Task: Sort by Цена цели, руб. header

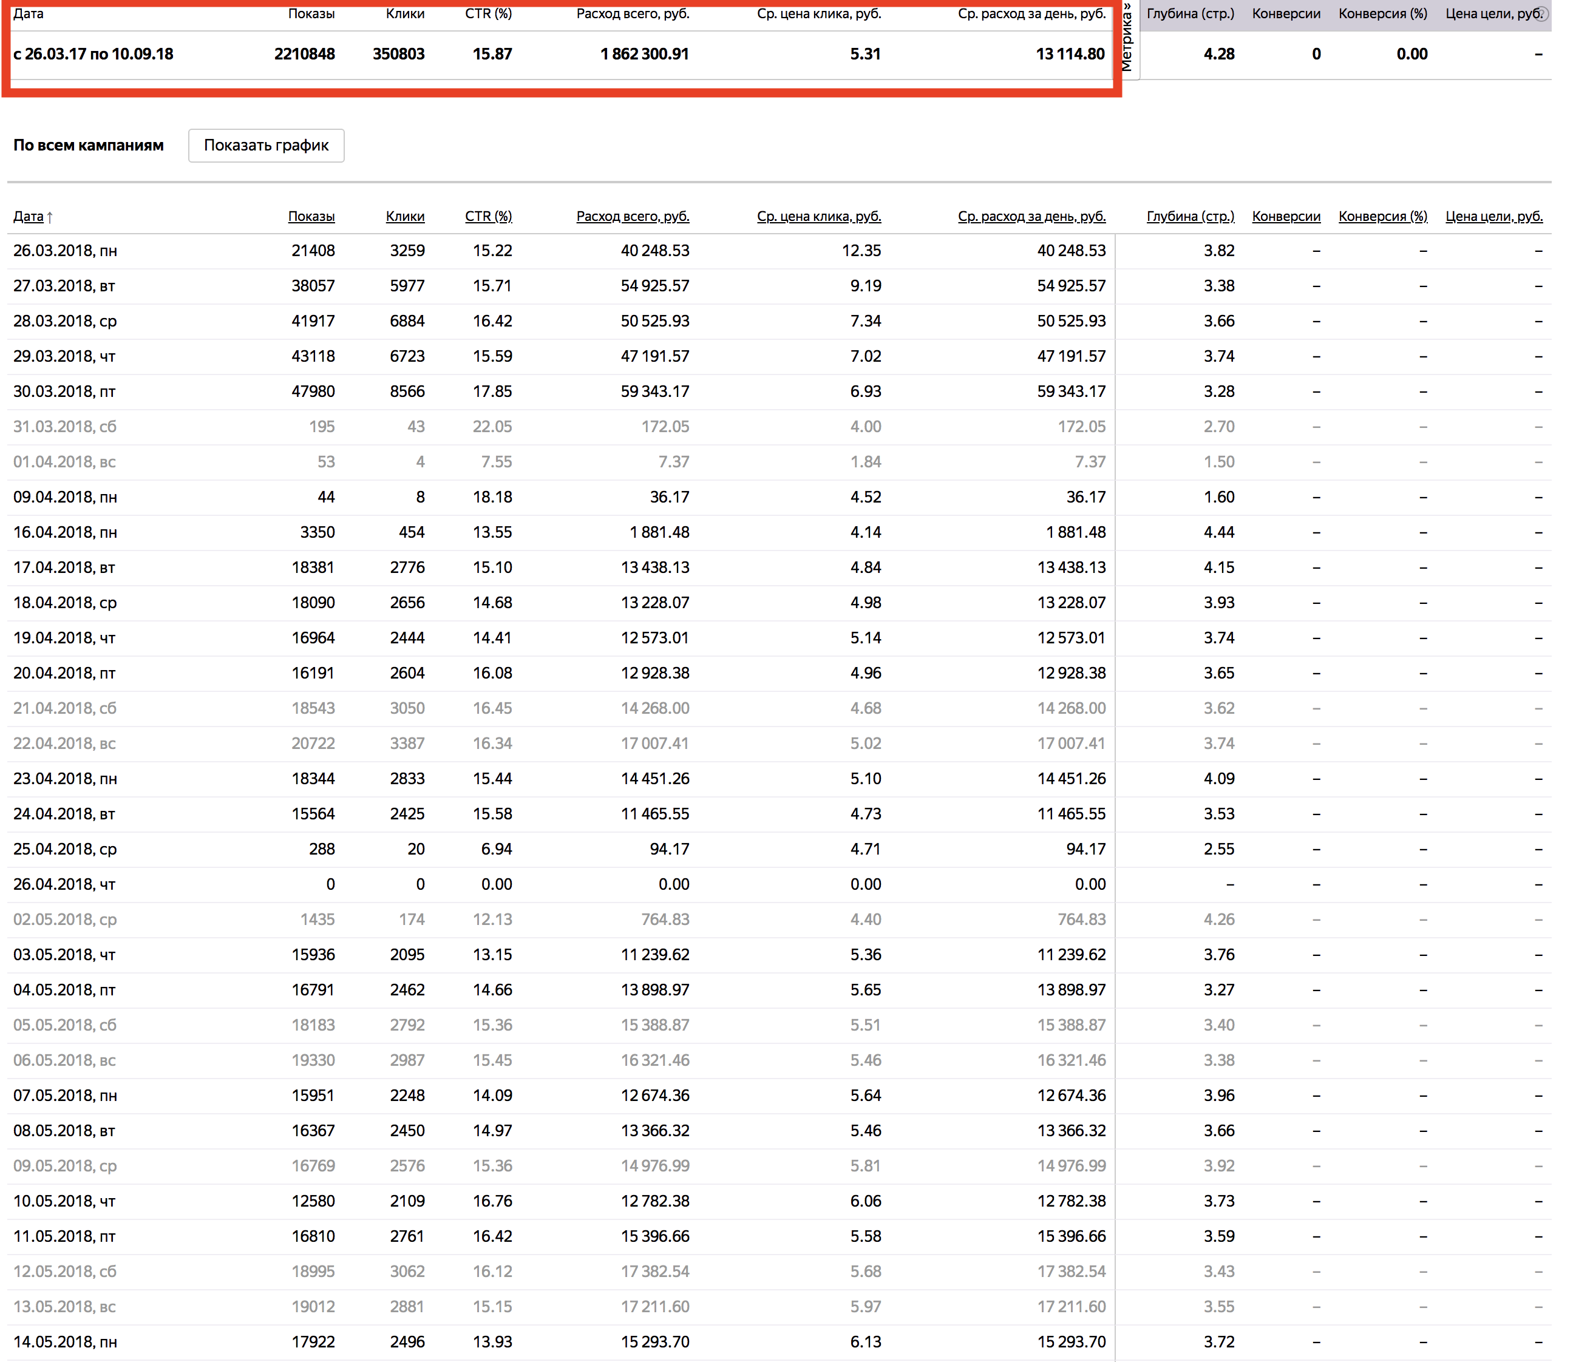Action: tap(1494, 217)
